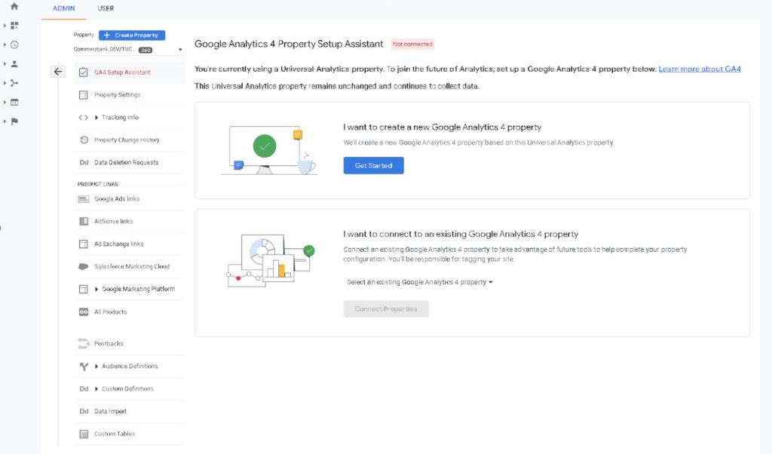This screenshot has width=772, height=454.
Task: Expand the Audience section arrow in left nav
Action: 5,64
